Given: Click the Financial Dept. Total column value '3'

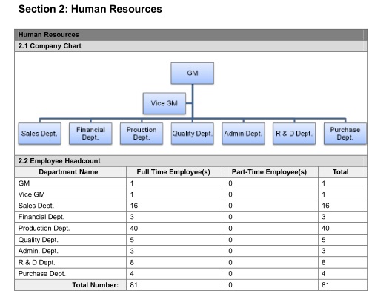Looking at the screenshot, I should pos(324,217).
